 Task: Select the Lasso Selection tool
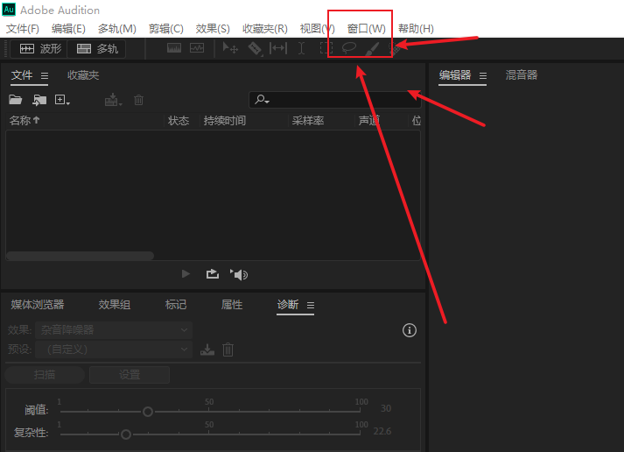[349, 48]
